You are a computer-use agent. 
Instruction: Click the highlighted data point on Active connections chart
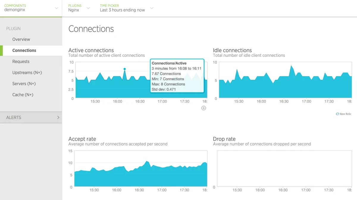point(125,69)
